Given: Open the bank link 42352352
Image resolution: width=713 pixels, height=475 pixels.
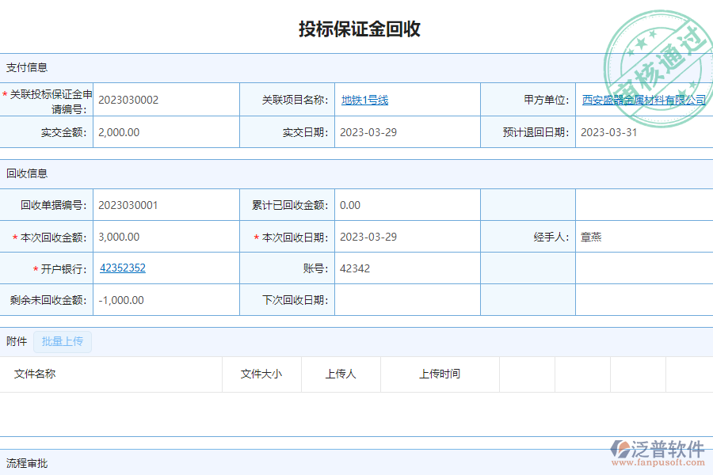Looking at the screenshot, I should point(122,268).
